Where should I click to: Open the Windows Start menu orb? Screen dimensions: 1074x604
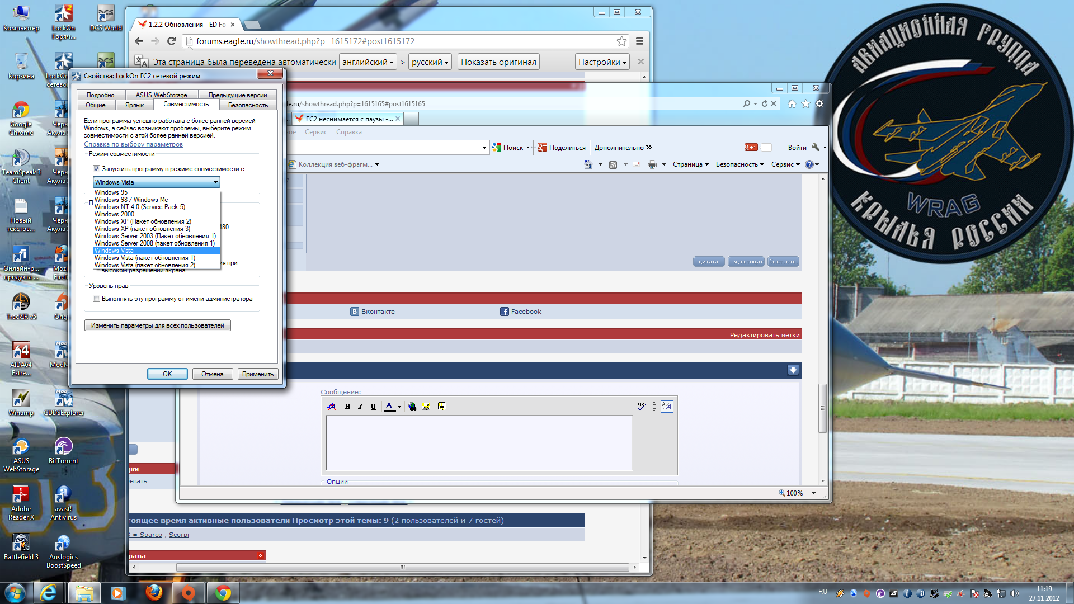click(x=15, y=593)
